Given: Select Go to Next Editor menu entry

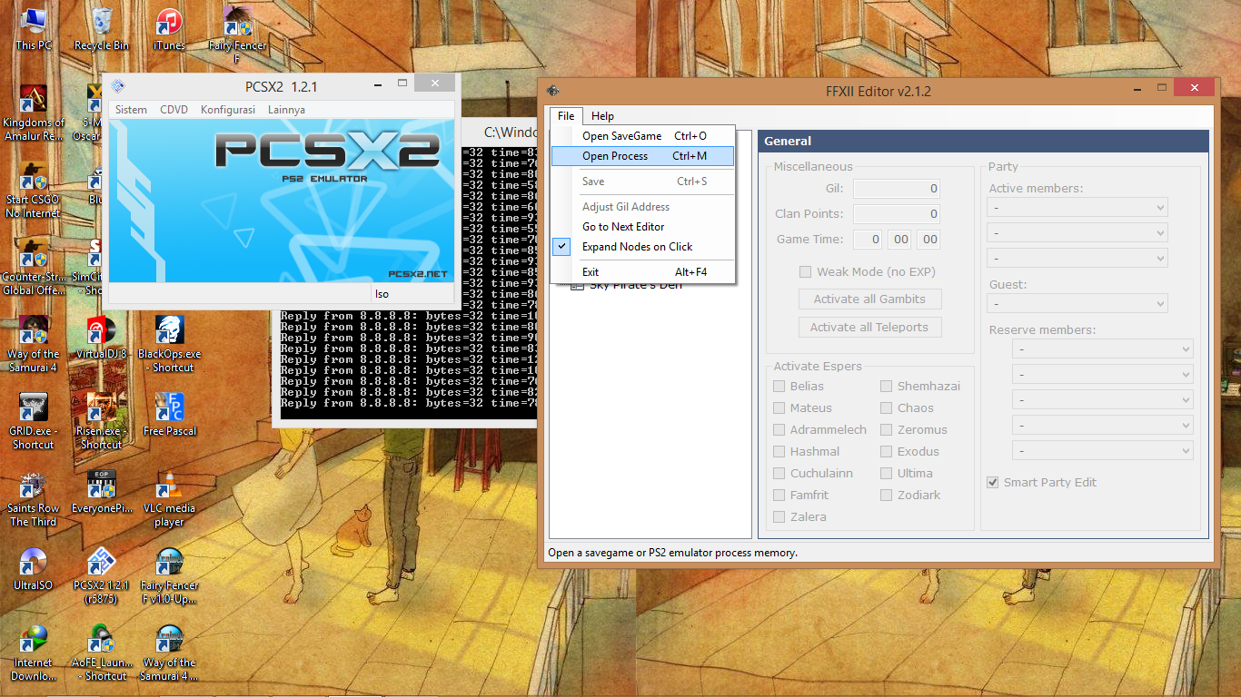Looking at the screenshot, I should [642, 227].
